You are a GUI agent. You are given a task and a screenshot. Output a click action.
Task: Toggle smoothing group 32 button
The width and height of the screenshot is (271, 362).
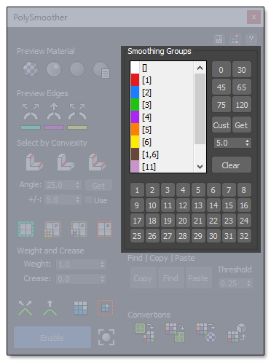[x=244, y=236]
